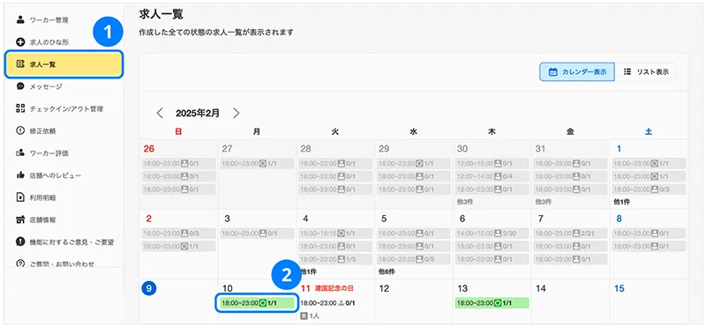Open ワーカー評価 link
Image resolution: width=706 pixels, height=327 pixels.
(x=49, y=153)
